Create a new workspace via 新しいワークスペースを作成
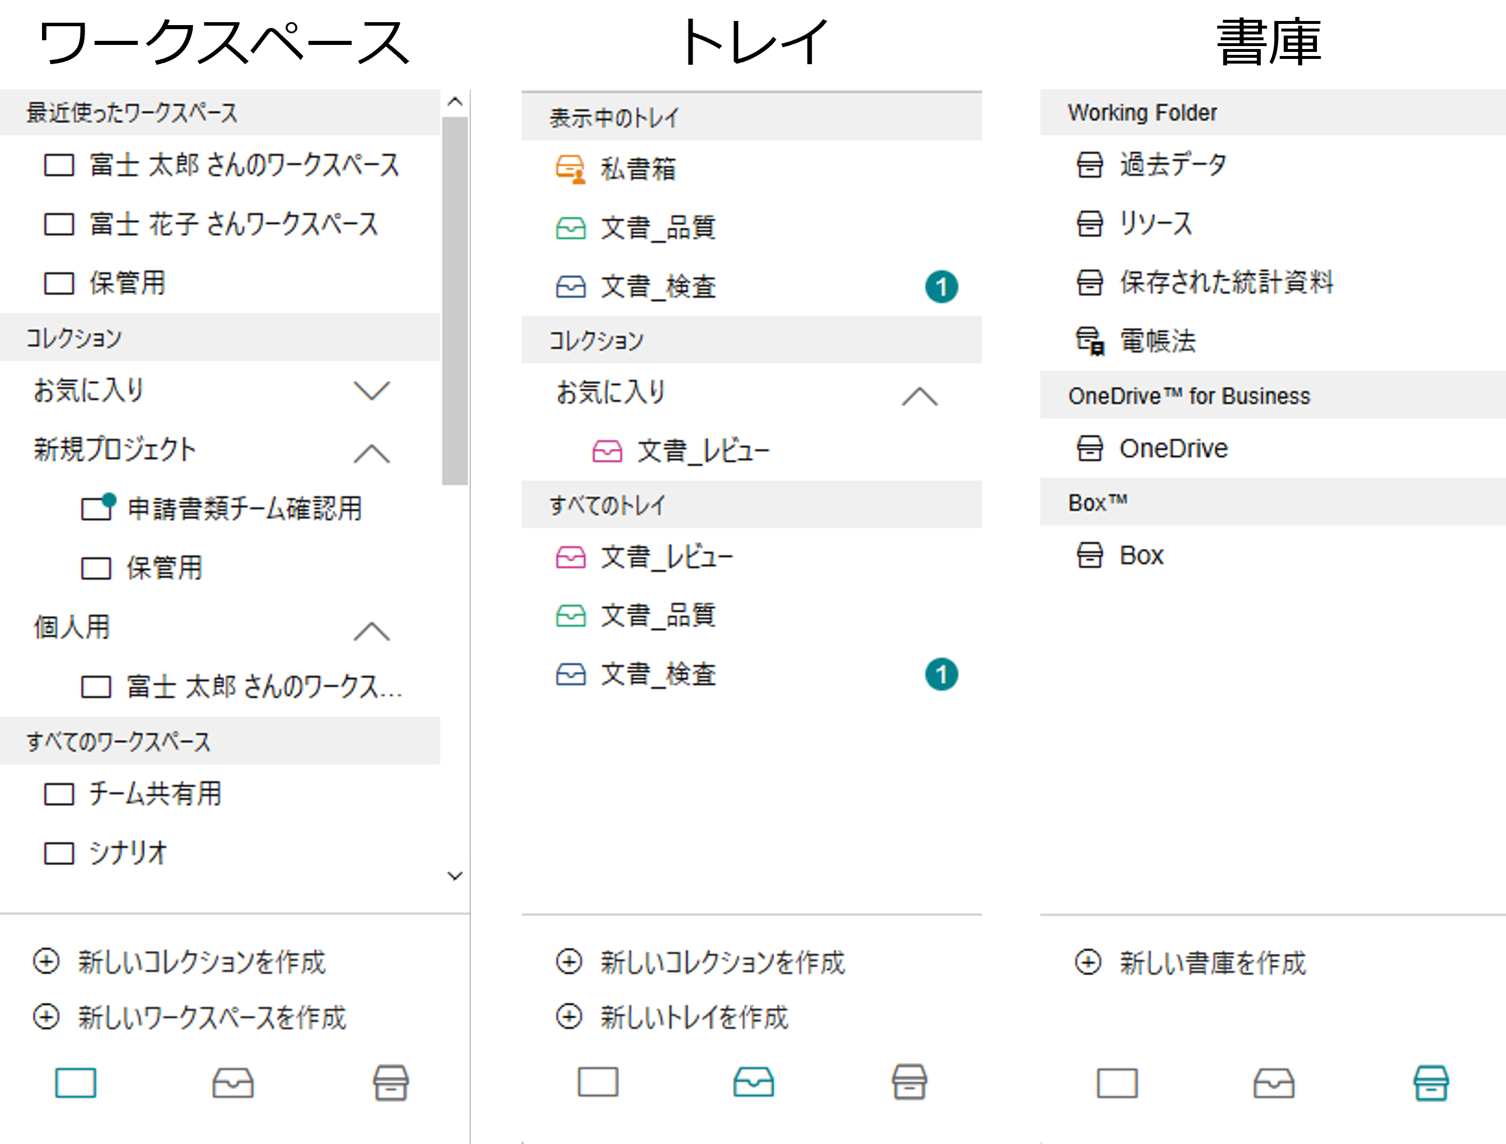1506x1144 pixels. pyautogui.click(x=190, y=1017)
